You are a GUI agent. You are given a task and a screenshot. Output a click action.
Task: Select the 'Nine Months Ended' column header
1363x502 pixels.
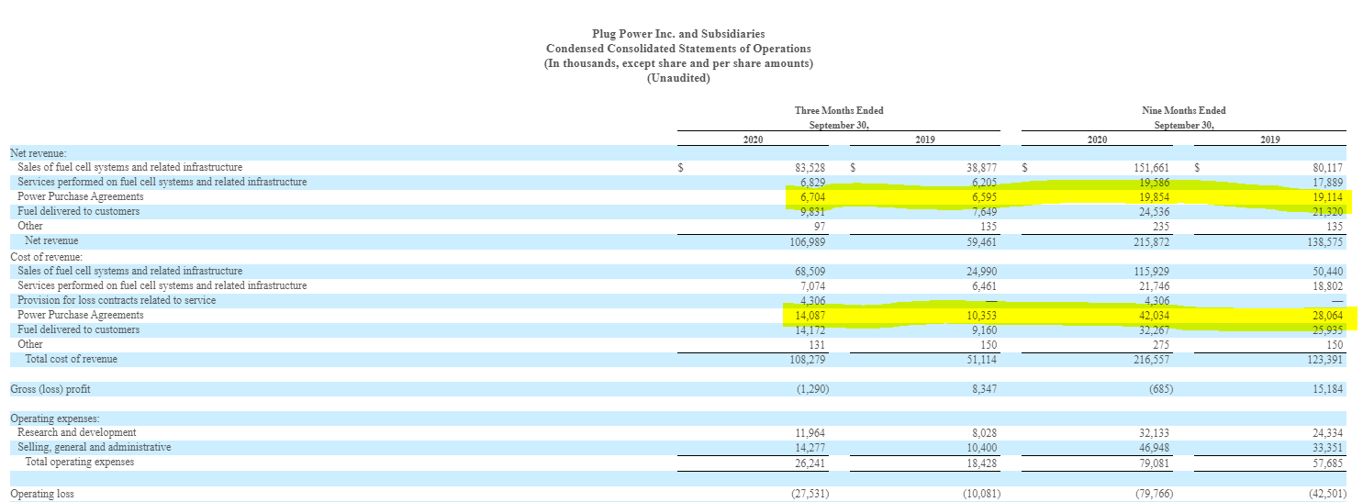pos(1183,111)
